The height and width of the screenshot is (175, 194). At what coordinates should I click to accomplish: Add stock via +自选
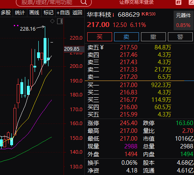click(63, 13)
